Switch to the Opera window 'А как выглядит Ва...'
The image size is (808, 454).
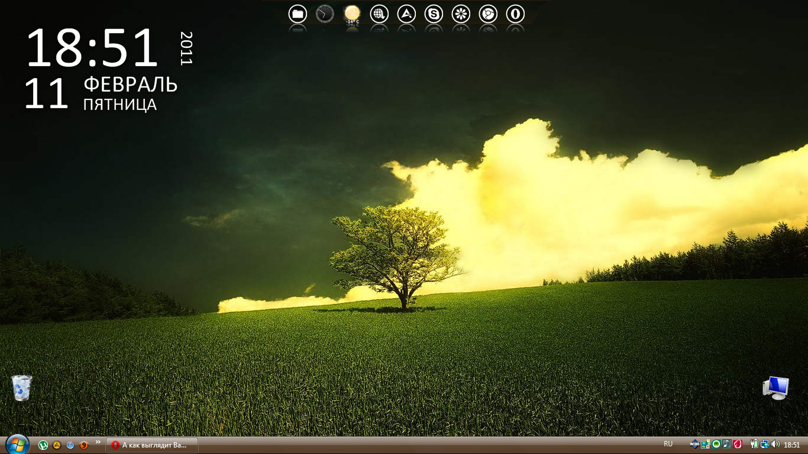152,445
